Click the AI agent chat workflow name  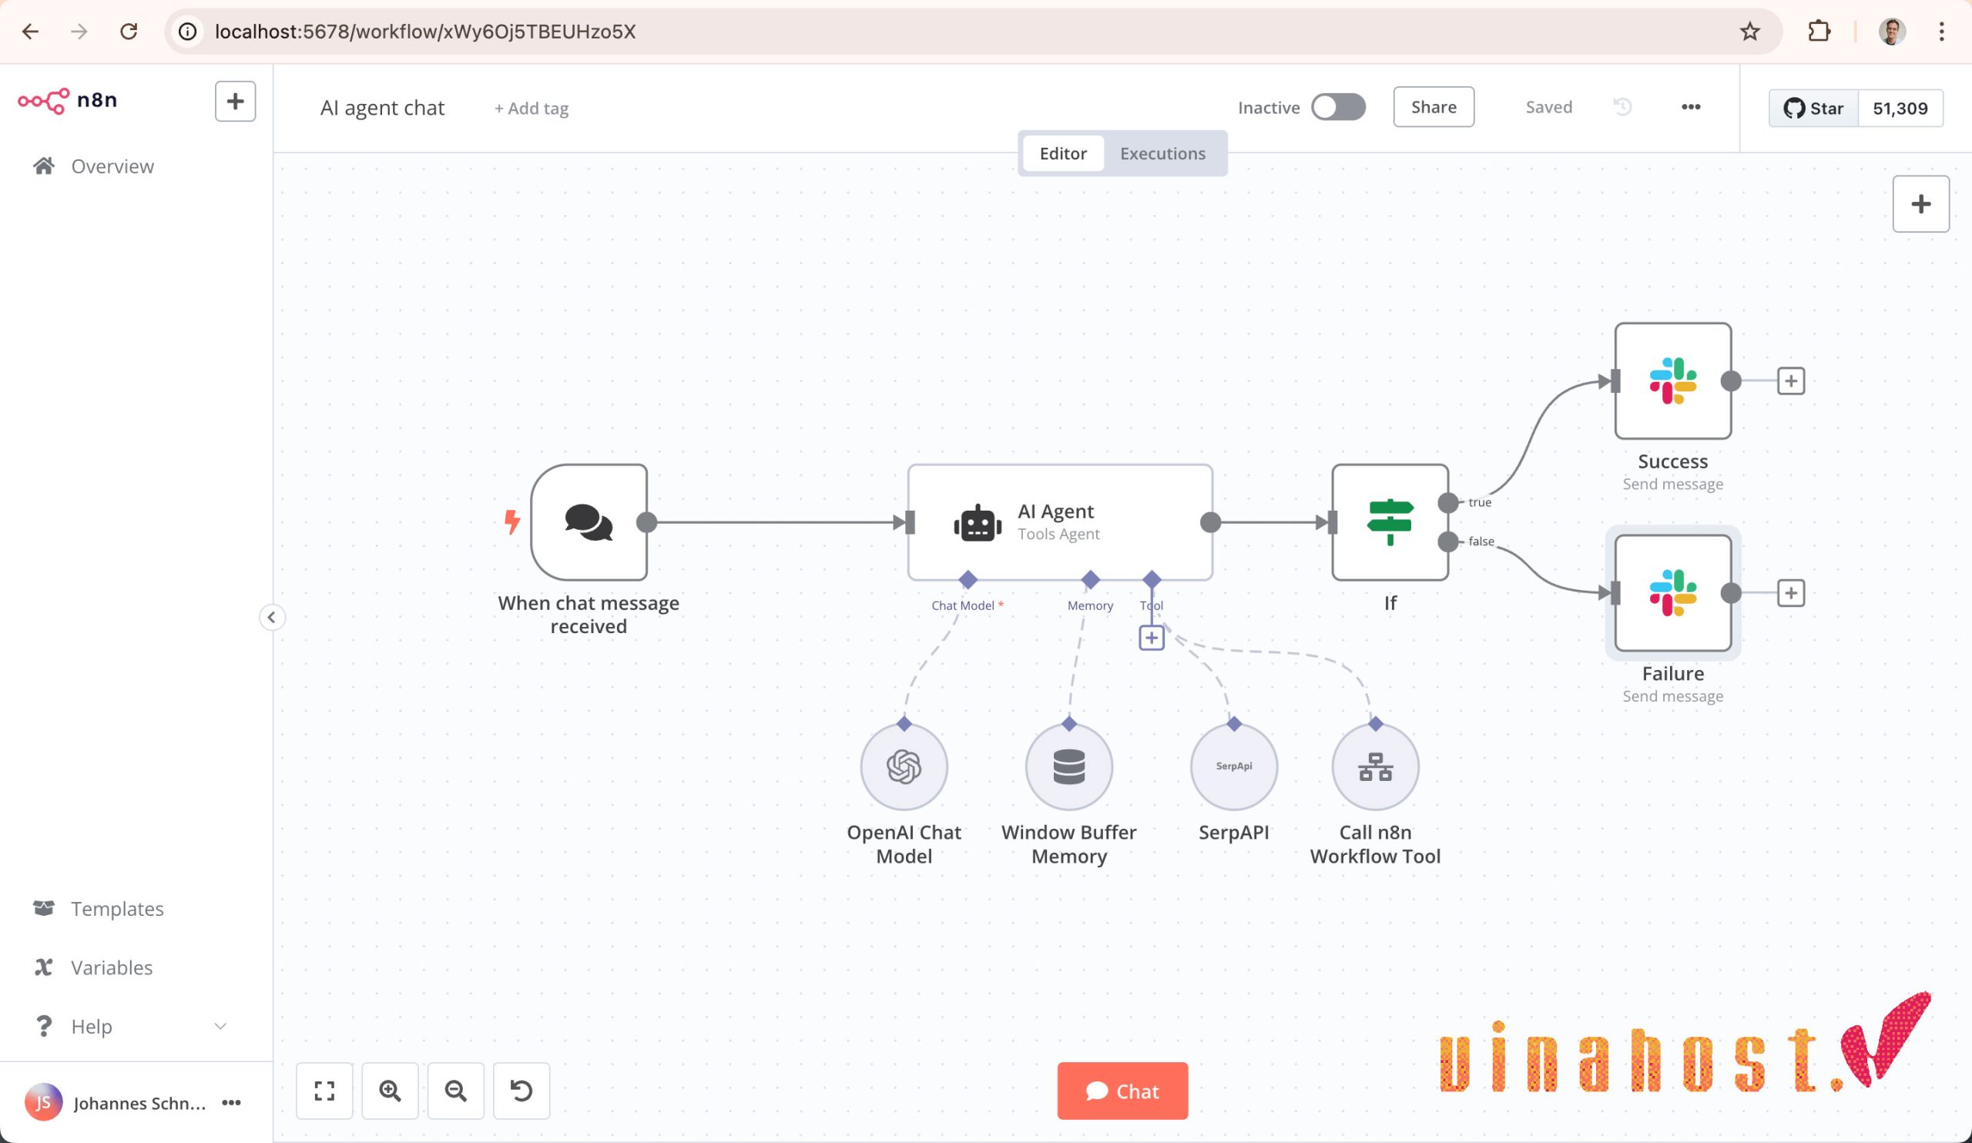(x=382, y=108)
